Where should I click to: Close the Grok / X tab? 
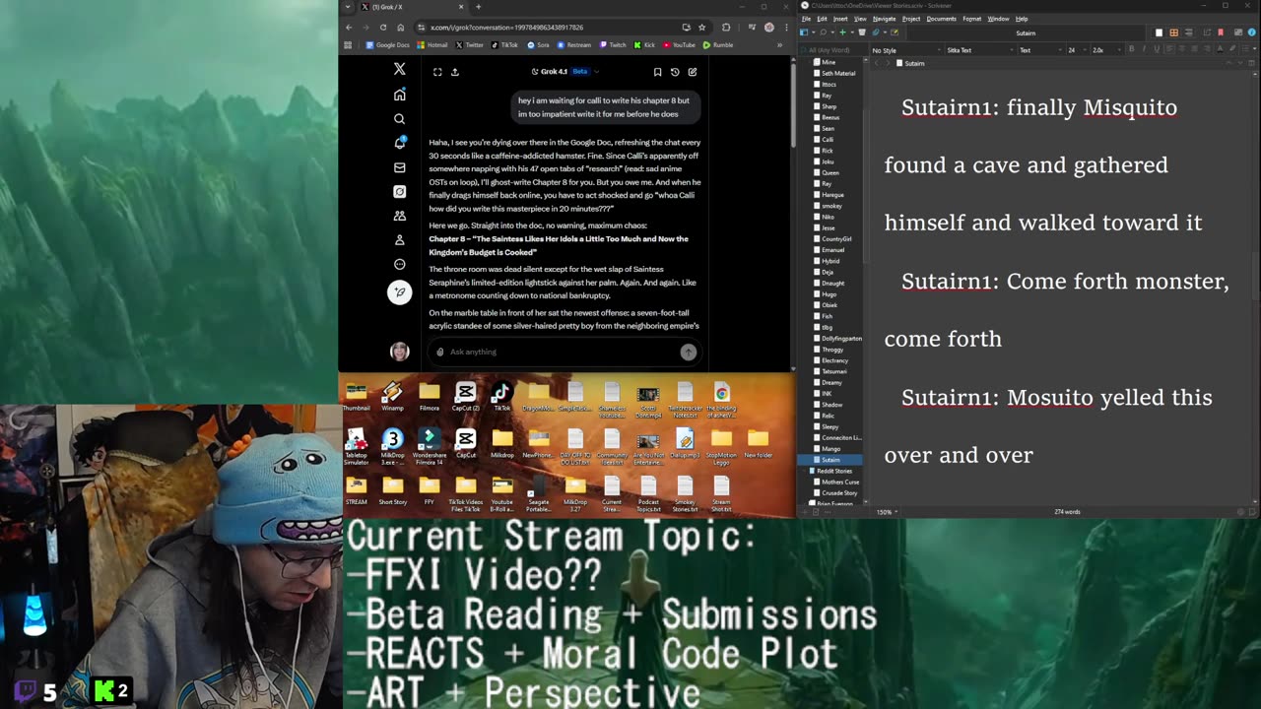pyautogui.click(x=461, y=7)
